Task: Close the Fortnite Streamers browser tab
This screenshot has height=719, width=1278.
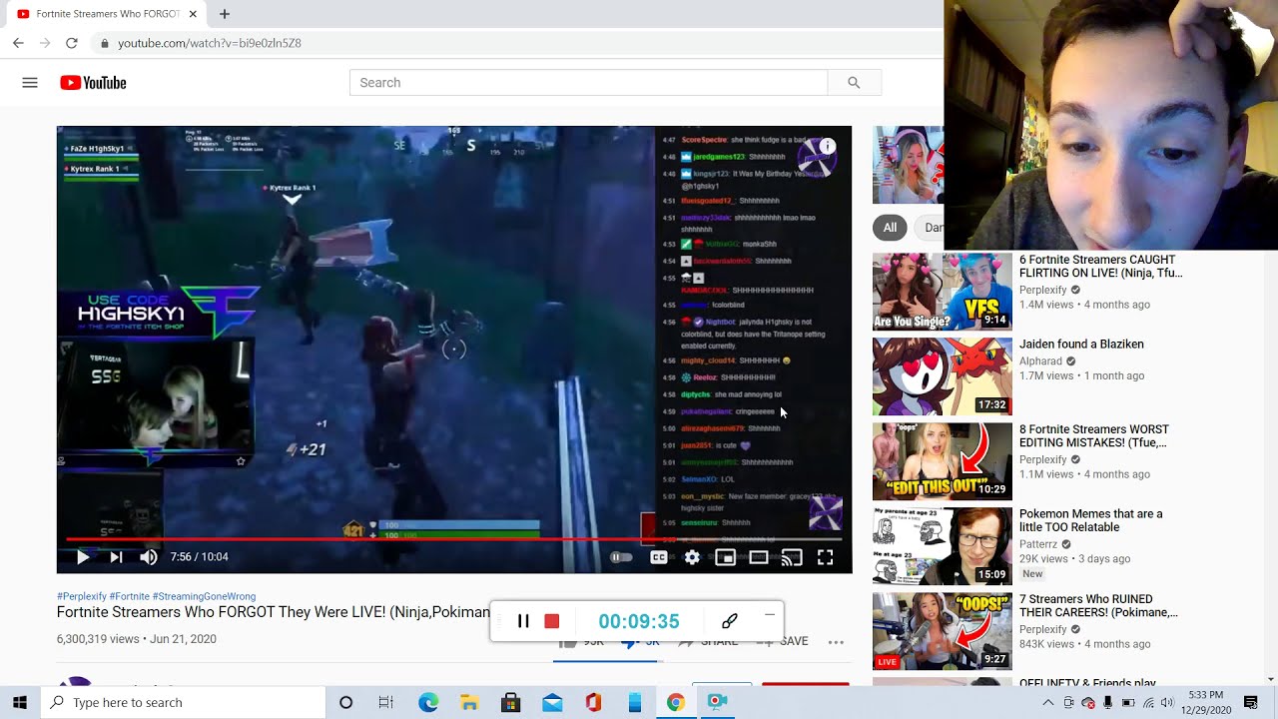Action: pos(194,14)
